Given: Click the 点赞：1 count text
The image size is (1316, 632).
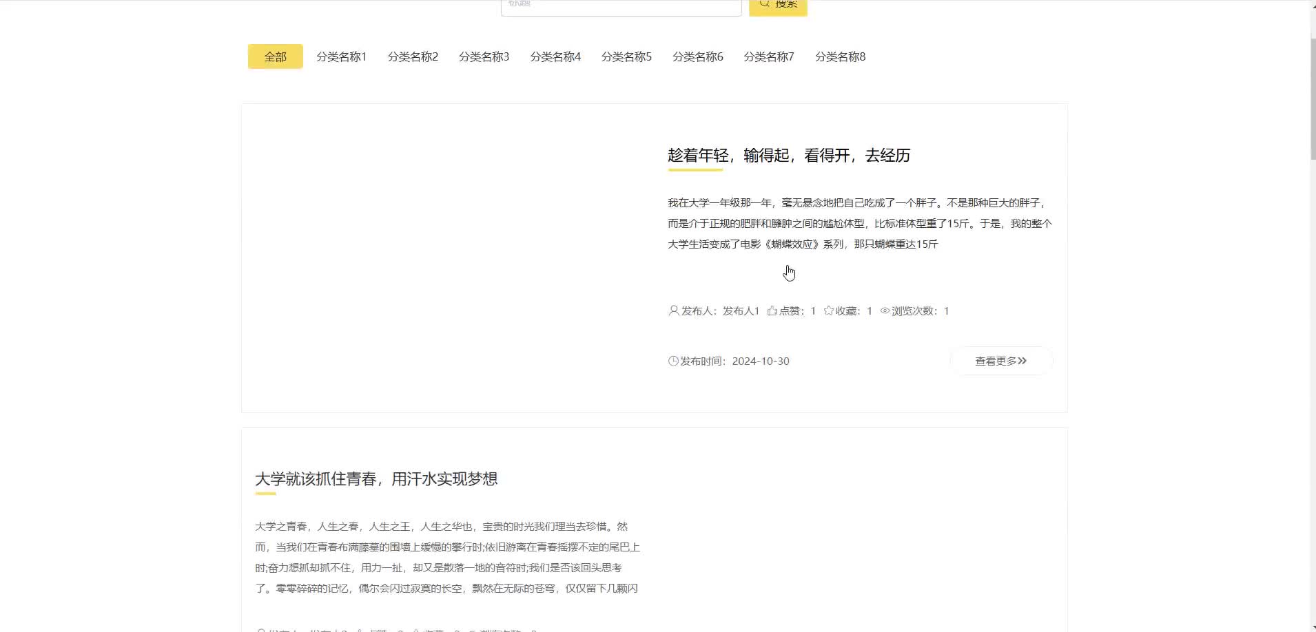Looking at the screenshot, I should click(798, 310).
